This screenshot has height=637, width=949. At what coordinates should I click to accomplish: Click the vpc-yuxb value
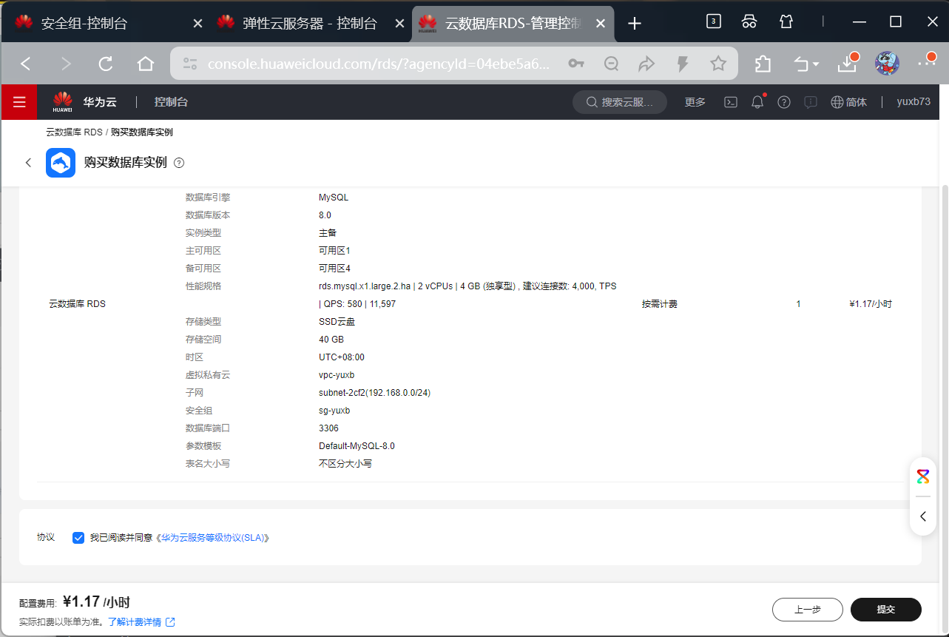(337, 375)
